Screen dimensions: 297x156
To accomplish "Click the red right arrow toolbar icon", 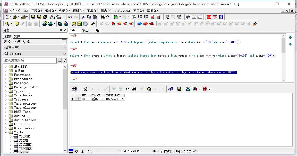I will pos(146,24).
